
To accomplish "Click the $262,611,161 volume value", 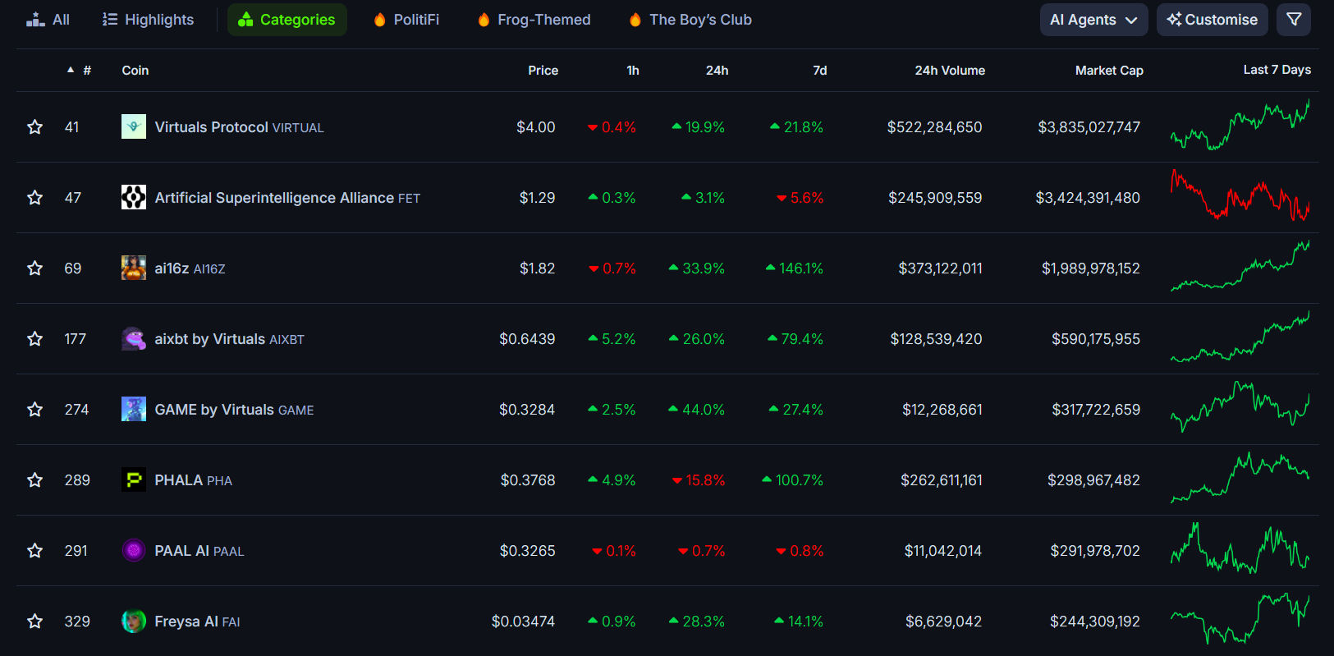I will [x=942, y=480].
